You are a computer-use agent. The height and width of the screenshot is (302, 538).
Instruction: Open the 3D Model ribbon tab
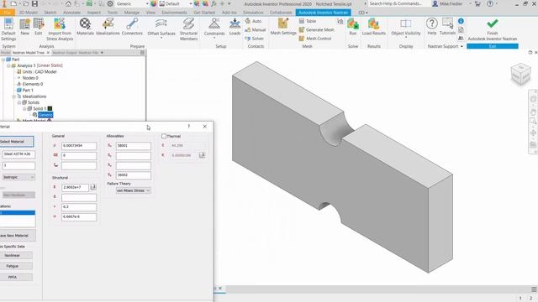[28, 13]
